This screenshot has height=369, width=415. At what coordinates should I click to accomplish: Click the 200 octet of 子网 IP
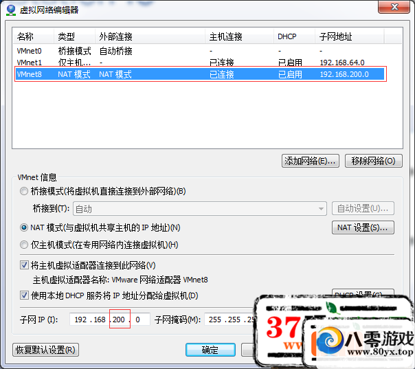(x=119, y=320)
